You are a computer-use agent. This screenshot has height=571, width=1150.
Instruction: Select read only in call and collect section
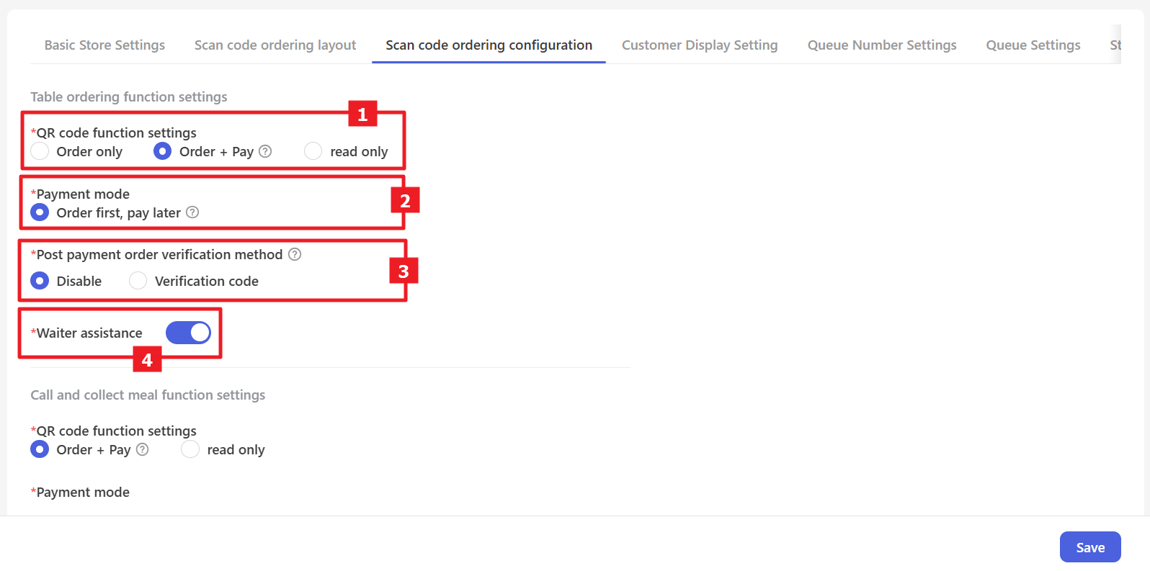click(x=190, y=449)
